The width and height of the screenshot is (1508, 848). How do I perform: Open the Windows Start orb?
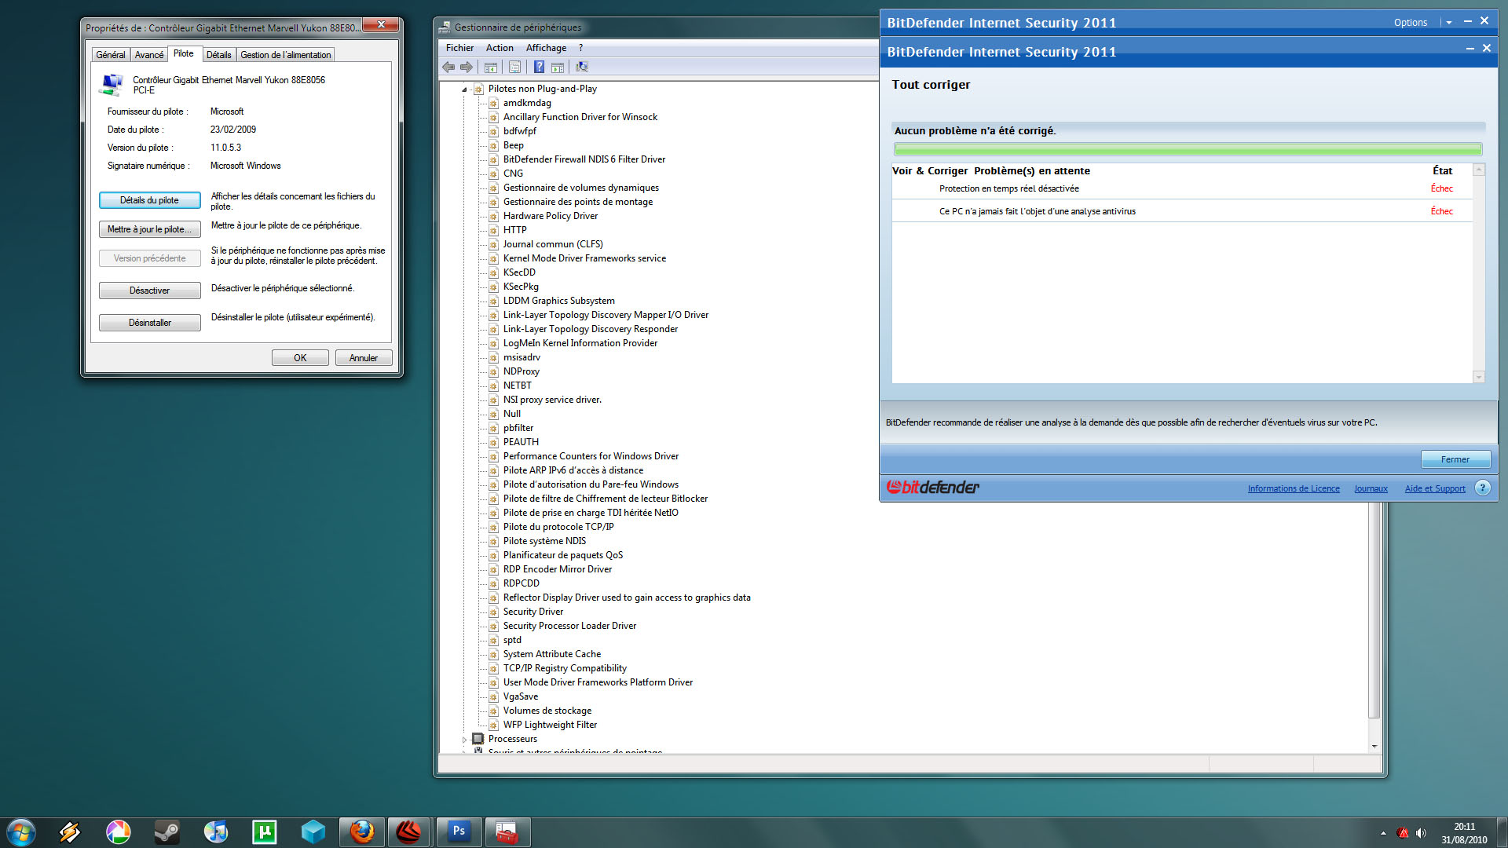point(20,832)
